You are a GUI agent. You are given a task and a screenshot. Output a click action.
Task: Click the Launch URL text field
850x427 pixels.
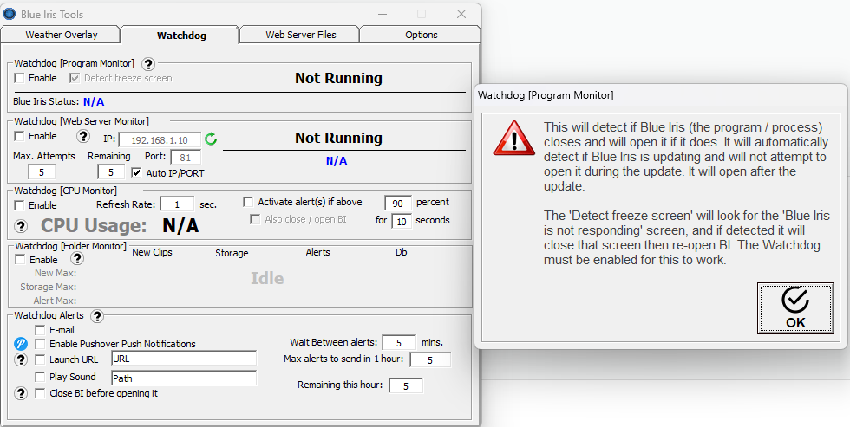pos(183,358)
